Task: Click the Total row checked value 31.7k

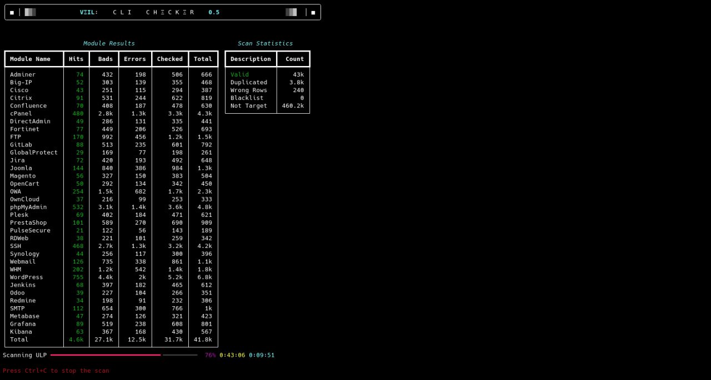Action: pos(173,338)
